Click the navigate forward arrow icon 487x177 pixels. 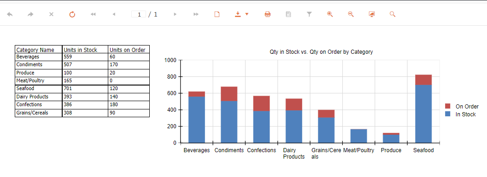[x=30, y=14]
